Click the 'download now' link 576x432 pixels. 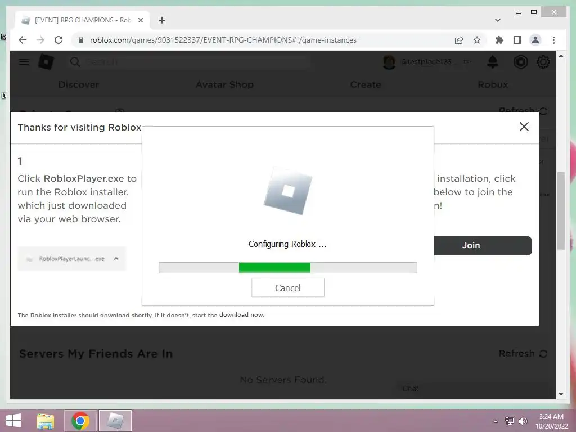pyautogui.click(x=241, y=315)
